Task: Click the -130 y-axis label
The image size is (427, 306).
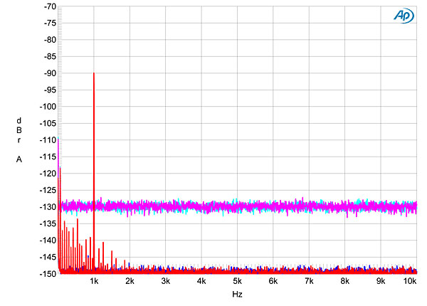Action: 48,207
